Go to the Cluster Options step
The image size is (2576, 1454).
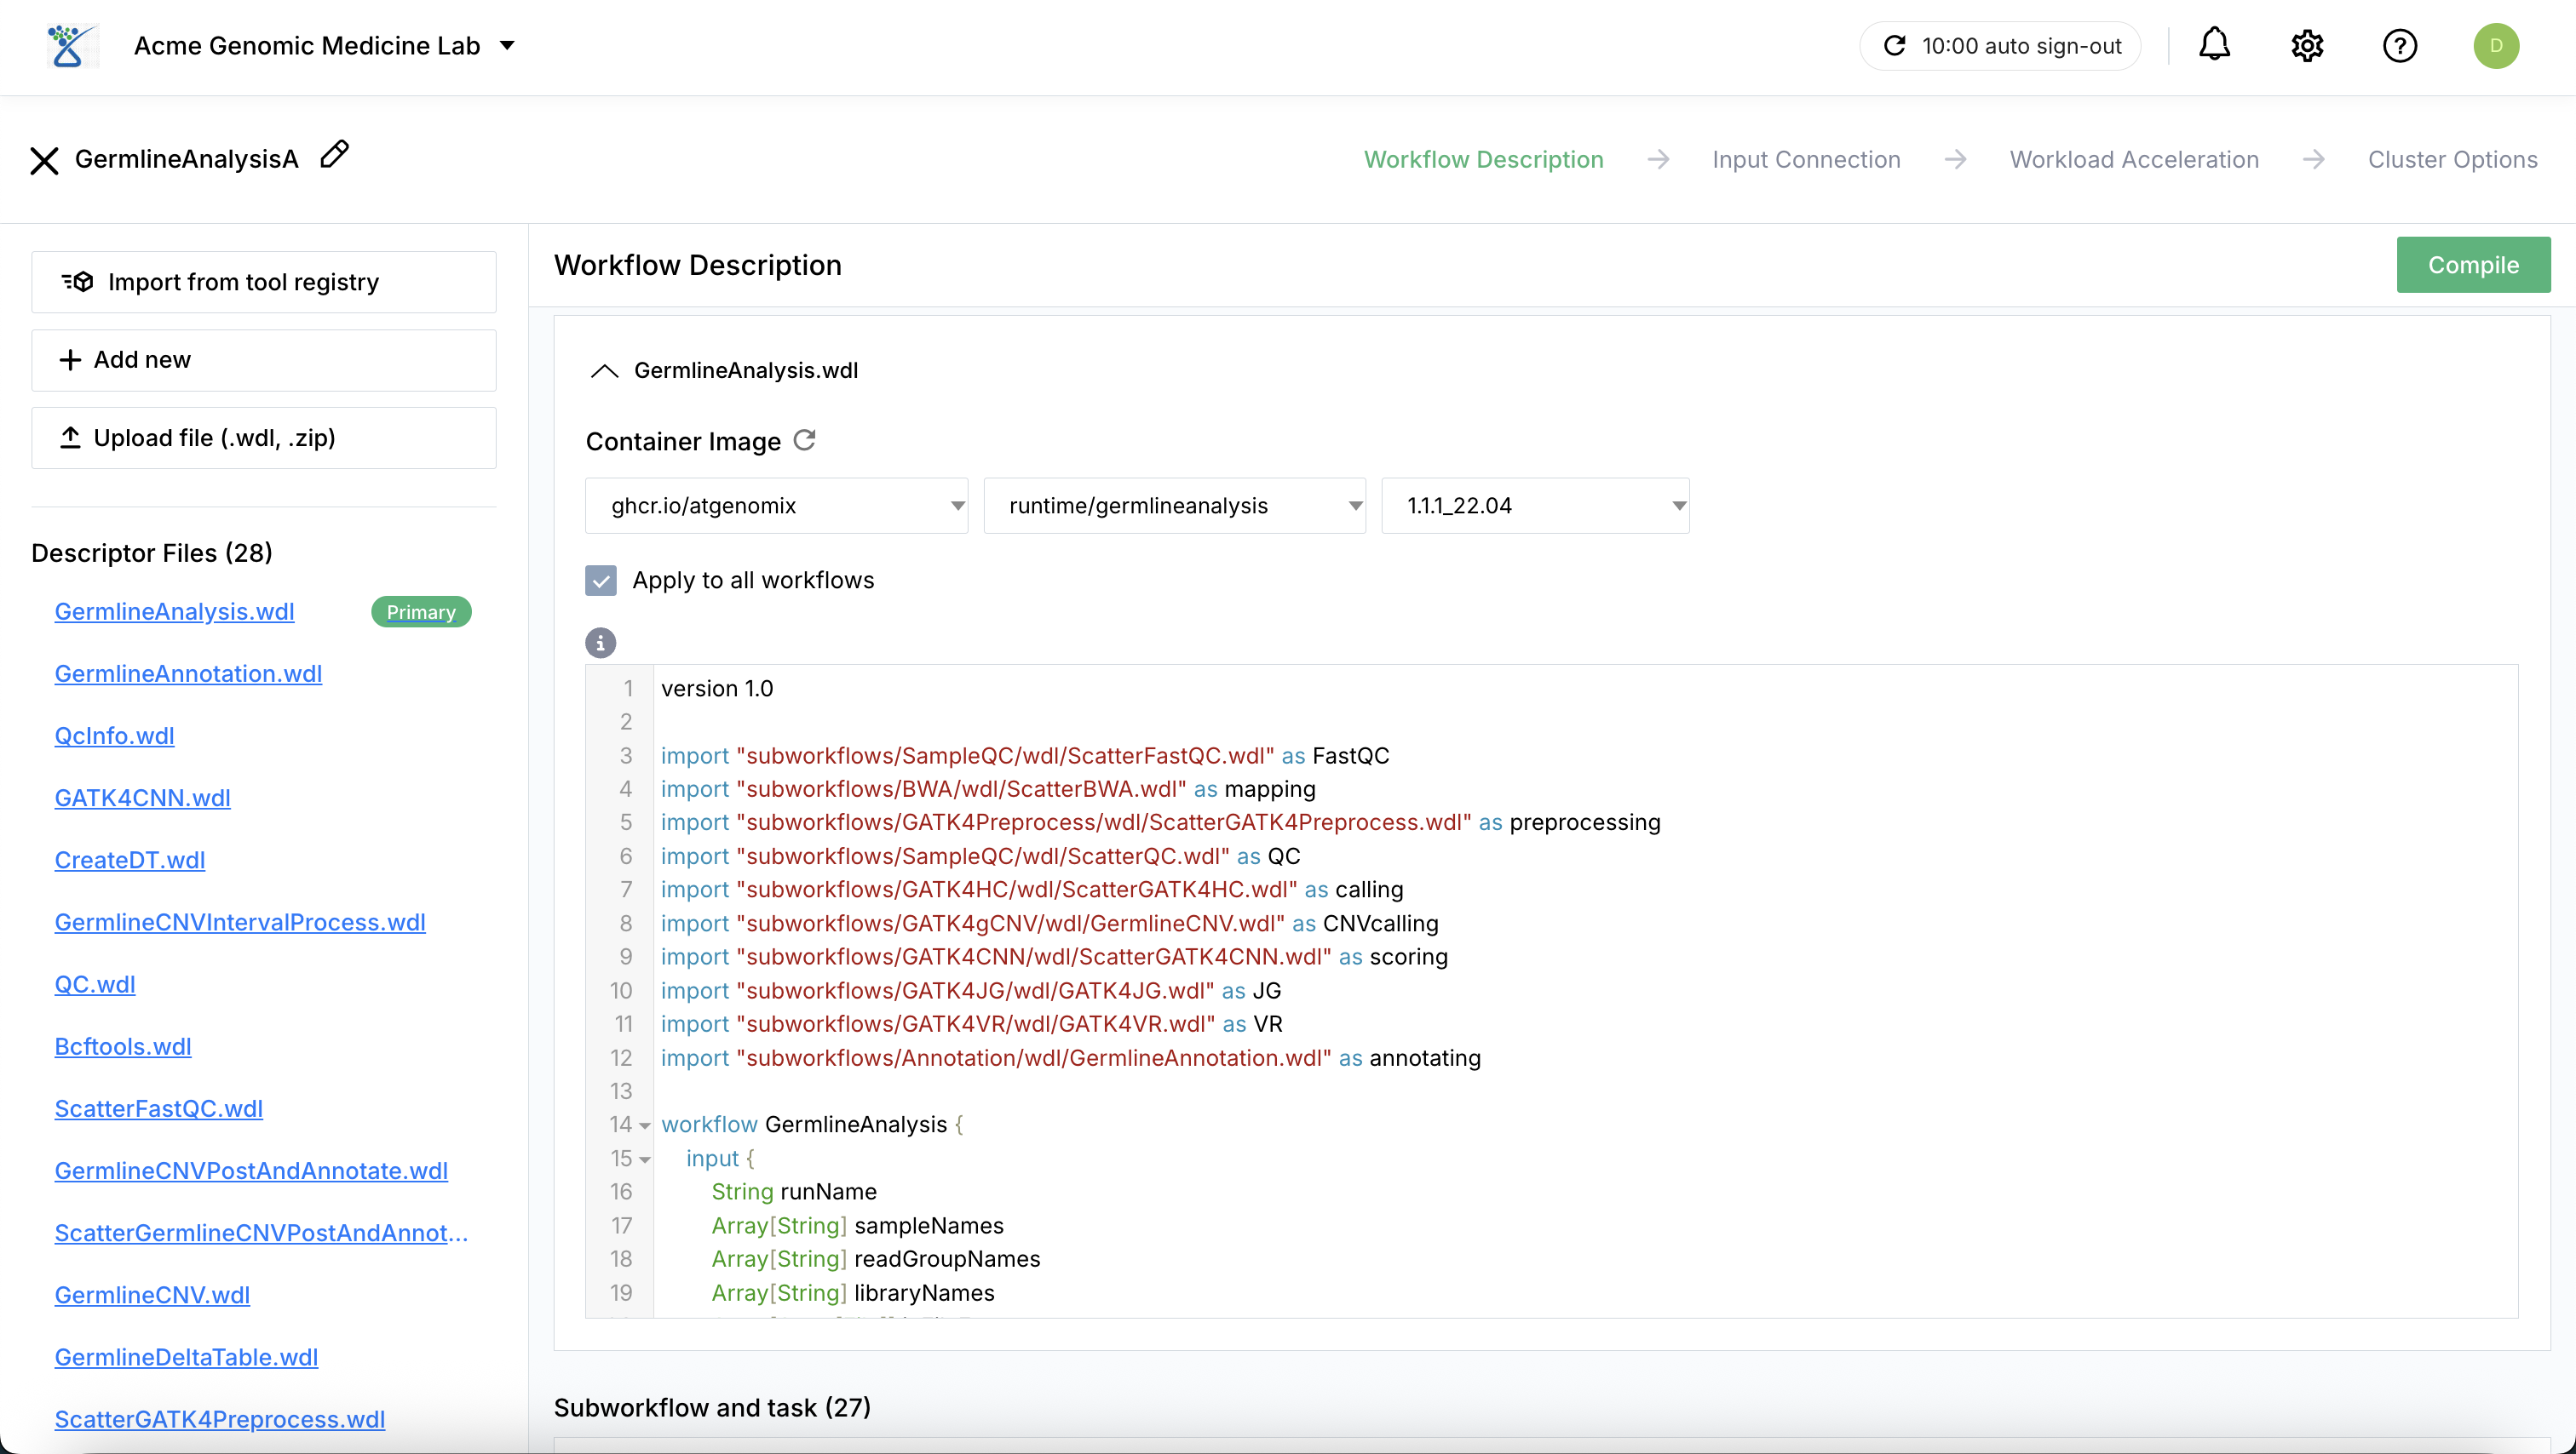pos(2452,160)
